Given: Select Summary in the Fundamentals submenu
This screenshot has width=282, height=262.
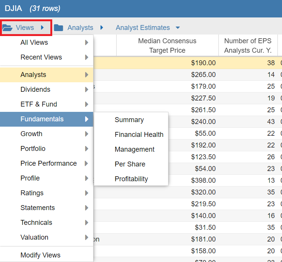Looking at the screenshot, I should tap(129, 120).
